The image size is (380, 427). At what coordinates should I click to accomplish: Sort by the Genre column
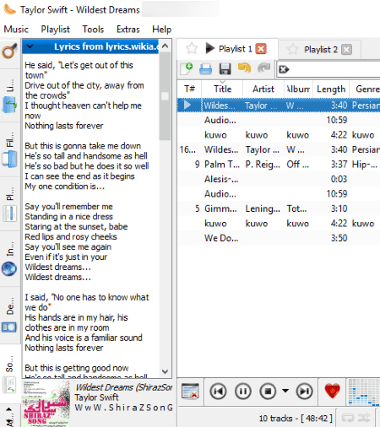tap(366, 89)
